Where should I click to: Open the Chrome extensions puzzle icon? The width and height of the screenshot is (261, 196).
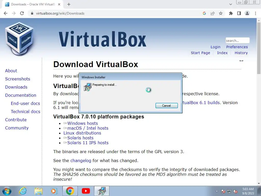(x=231, y=13)
